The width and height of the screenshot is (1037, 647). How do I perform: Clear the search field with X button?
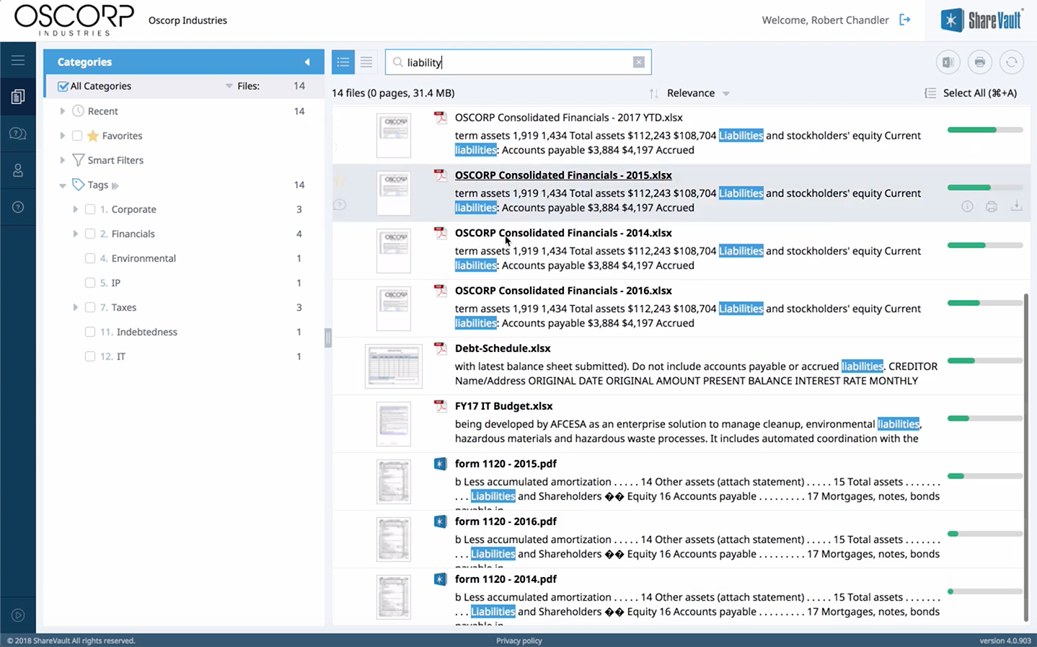[x=639, y=62]
